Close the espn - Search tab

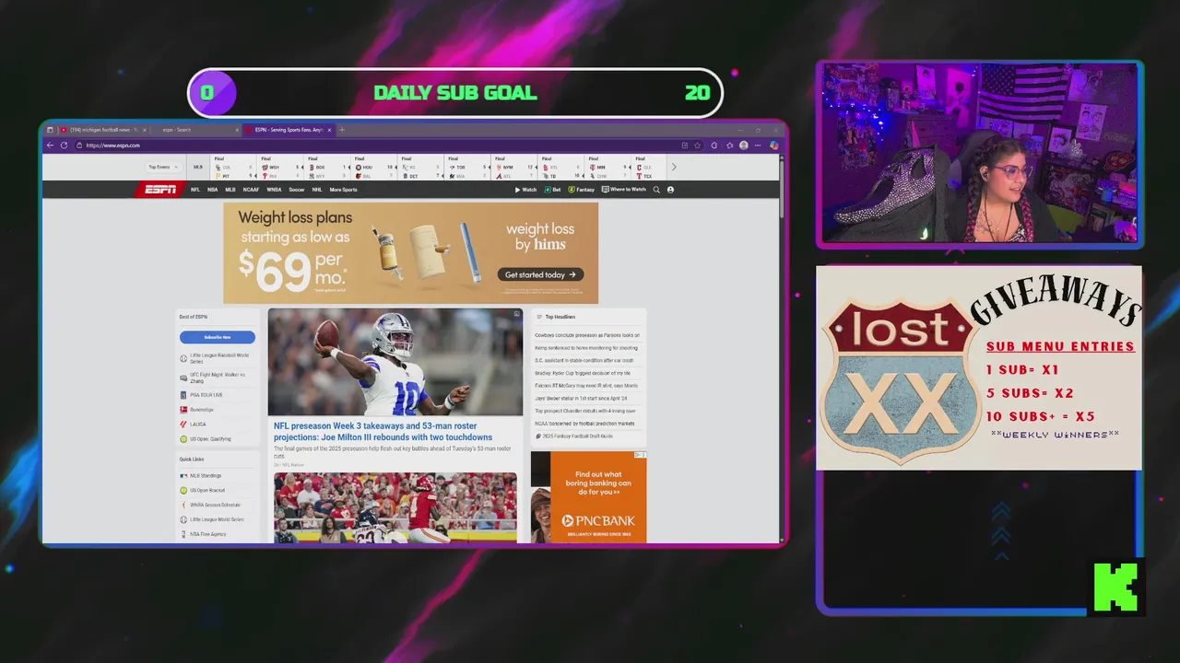click(x=237, y=130)
